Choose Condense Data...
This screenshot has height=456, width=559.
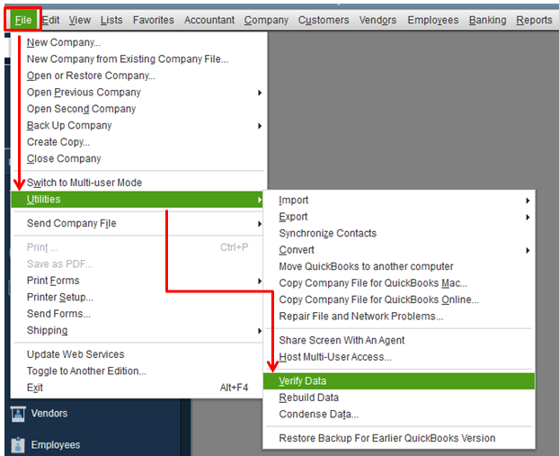click(x=399, y=415)
